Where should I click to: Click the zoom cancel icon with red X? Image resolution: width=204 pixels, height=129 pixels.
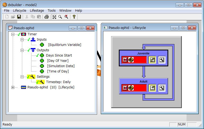(x=66, y=17)
